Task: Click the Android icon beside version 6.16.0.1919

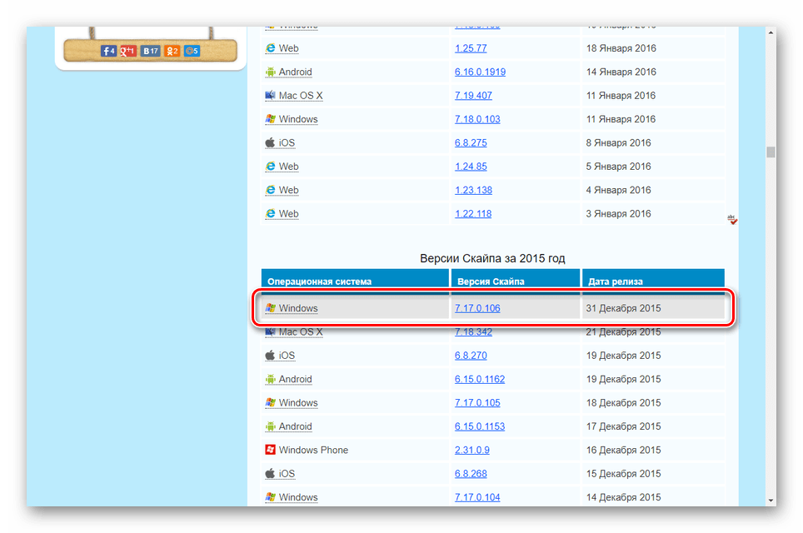Action: pyautogui.click(x=270, y=72)
